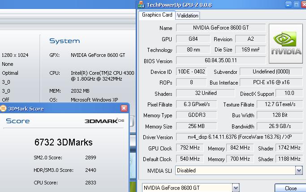Click the 1280 x 1024 resolution setting

15,55
